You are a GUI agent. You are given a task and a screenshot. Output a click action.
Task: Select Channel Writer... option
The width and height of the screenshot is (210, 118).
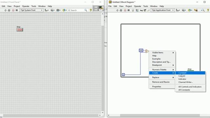tap(190, 82)
